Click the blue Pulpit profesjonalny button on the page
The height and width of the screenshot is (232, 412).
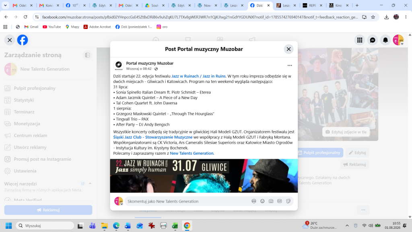coord(319,153)
